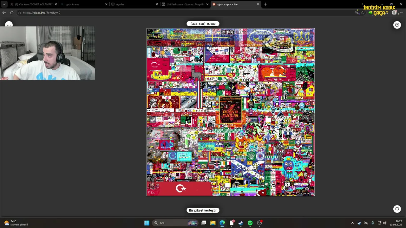Open Spotify from the taskbar
The width and height of the screenshot is (406, 228).
pos(250,223)
